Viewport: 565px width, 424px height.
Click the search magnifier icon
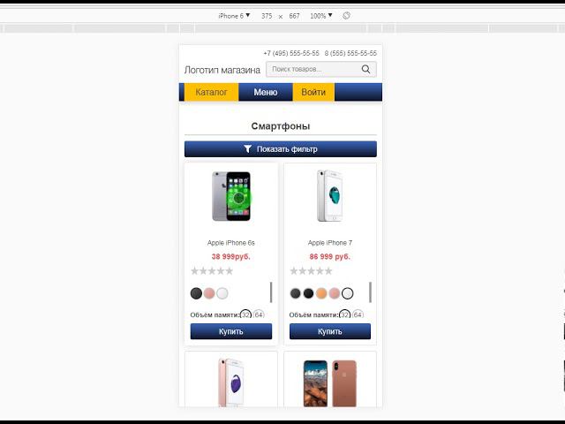(x=365, y=69)
